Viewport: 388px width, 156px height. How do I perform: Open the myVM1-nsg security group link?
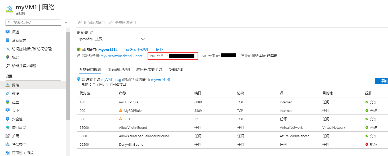coord(111,79)
